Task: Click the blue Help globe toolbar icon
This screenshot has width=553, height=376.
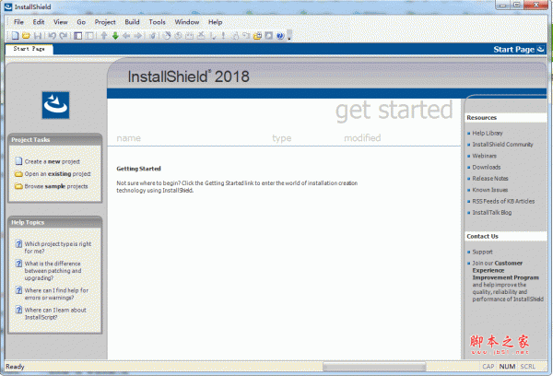Action: tap(280, 35)
